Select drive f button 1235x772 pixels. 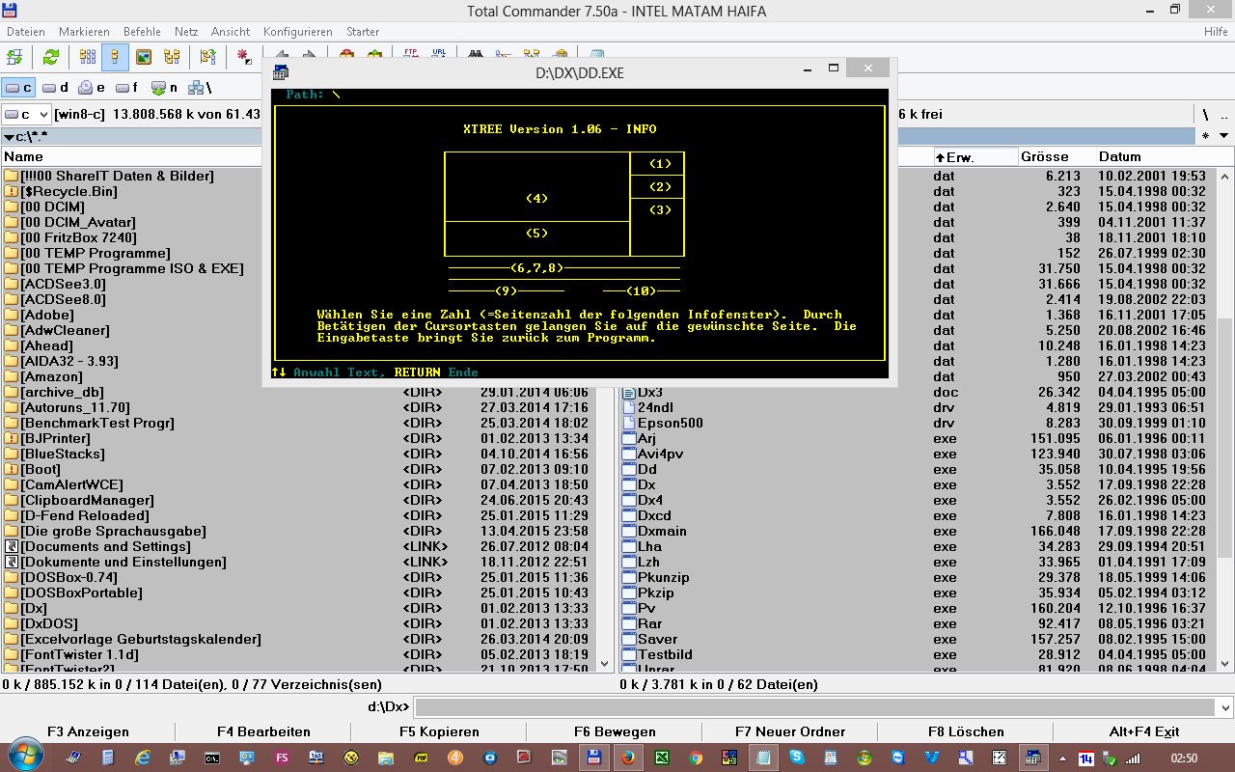click(x=127, y=88)
